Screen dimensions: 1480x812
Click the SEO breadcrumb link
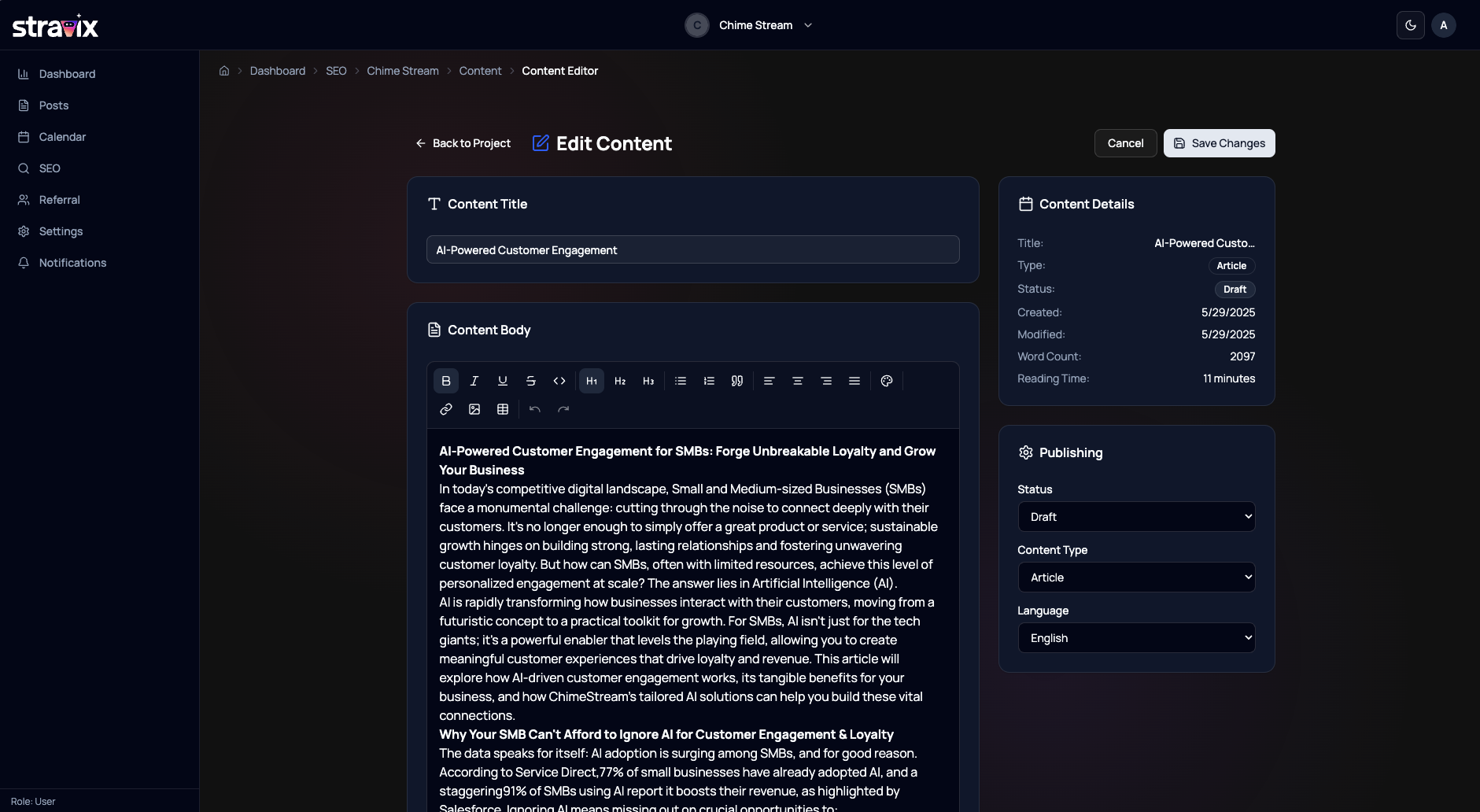point(336,71)
